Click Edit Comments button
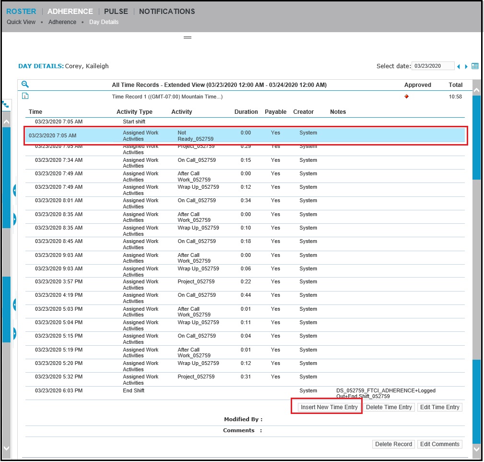484x462 pixels. pos(439,444)
